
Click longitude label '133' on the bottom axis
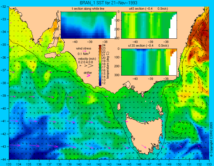9,164
